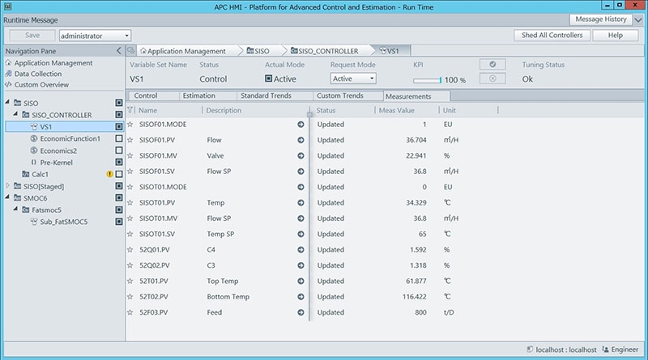Click the arrow icon in SISOT01.MODE row
The width and height of the screenshot is (648, 360).
point(301,187)
